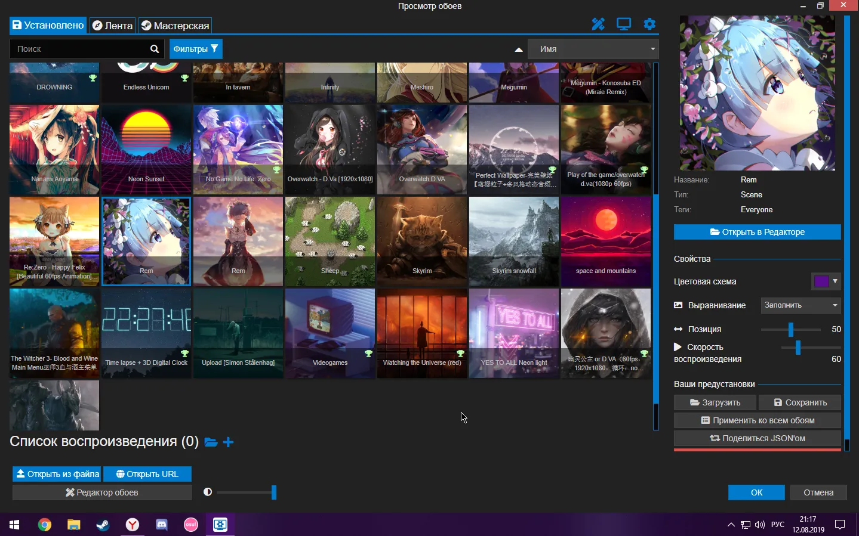Image resolution: width=859 pixels, height=536 pixels.
Task: Open the Имя sort dropdown
Action: [593, 49]
